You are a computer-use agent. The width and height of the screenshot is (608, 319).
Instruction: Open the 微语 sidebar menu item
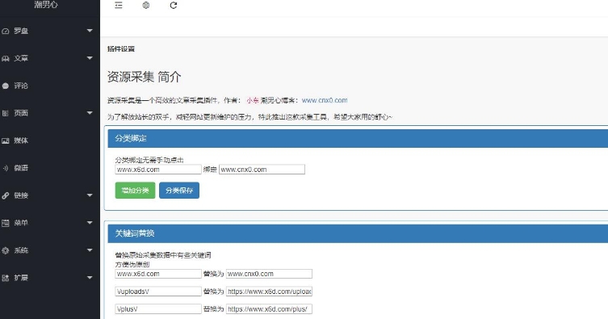click(49, 168)
